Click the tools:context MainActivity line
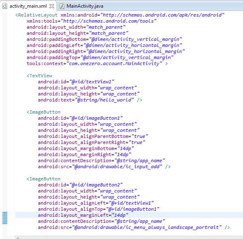The width and height of the screenshot is (243, 239). pyautogui.click(x=97, y=63)
